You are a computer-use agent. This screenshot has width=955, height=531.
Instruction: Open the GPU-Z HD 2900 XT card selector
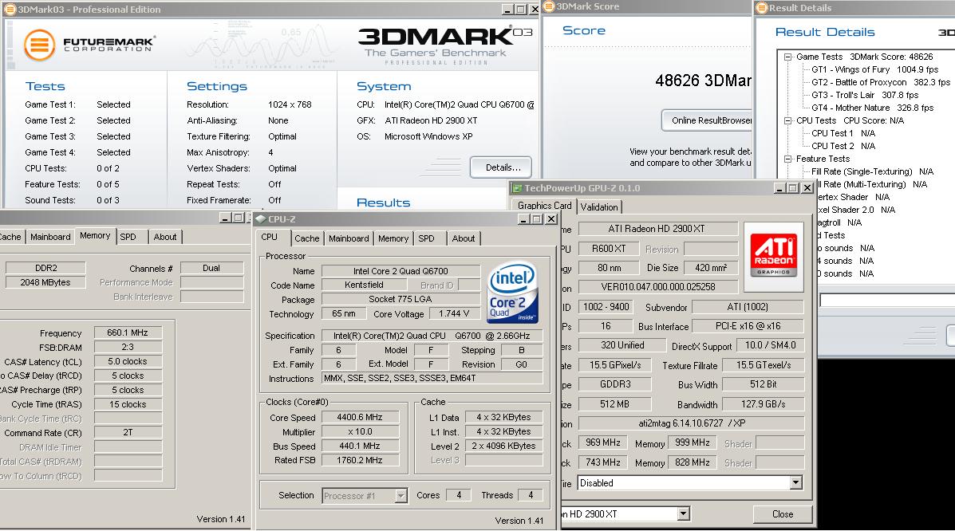(684, 514)
